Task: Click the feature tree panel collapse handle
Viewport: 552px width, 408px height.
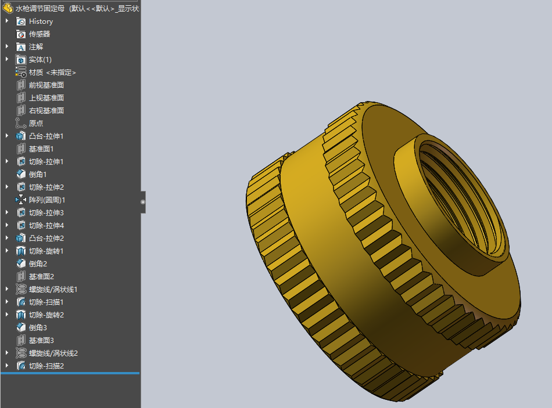Action: click(142, 202)
